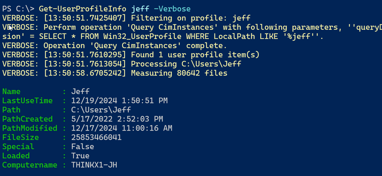The height and width of the screenshot is (176, 382).
Task: Click the 'Measuring 80642 files' message
Action: tap(179, 73)
